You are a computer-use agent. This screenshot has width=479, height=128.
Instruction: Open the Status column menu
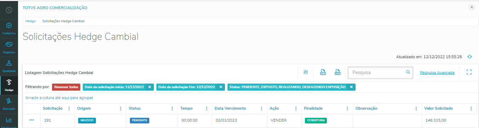click(x=172, y=109)
